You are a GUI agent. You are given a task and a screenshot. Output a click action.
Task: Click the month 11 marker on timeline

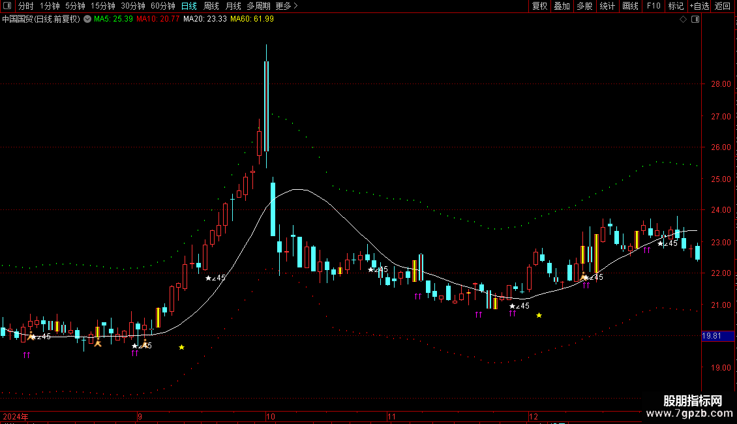pyautogui.click(x=391, y=417)
